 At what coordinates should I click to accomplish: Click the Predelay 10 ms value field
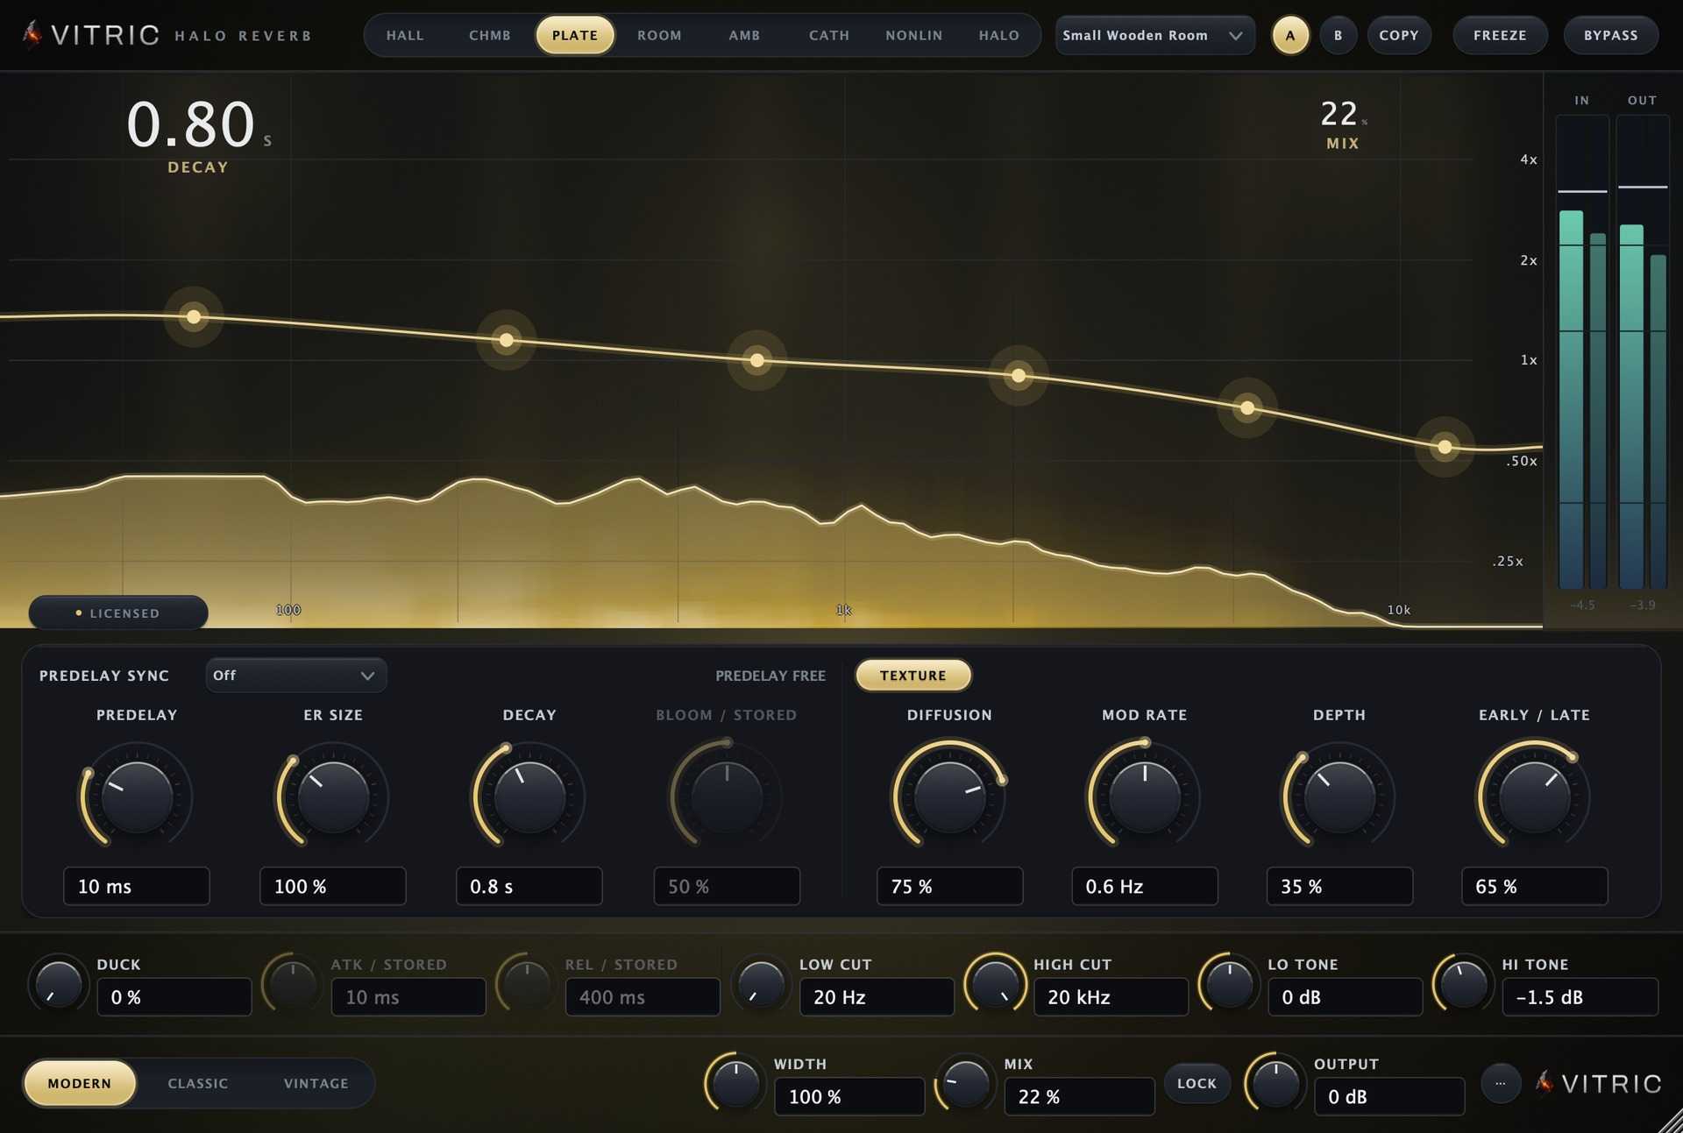click(137, 886)
